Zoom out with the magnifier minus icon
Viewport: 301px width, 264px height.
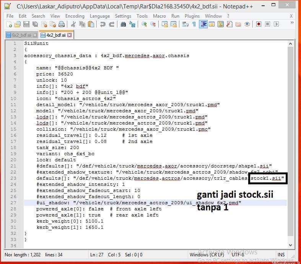tap(153, 24)
